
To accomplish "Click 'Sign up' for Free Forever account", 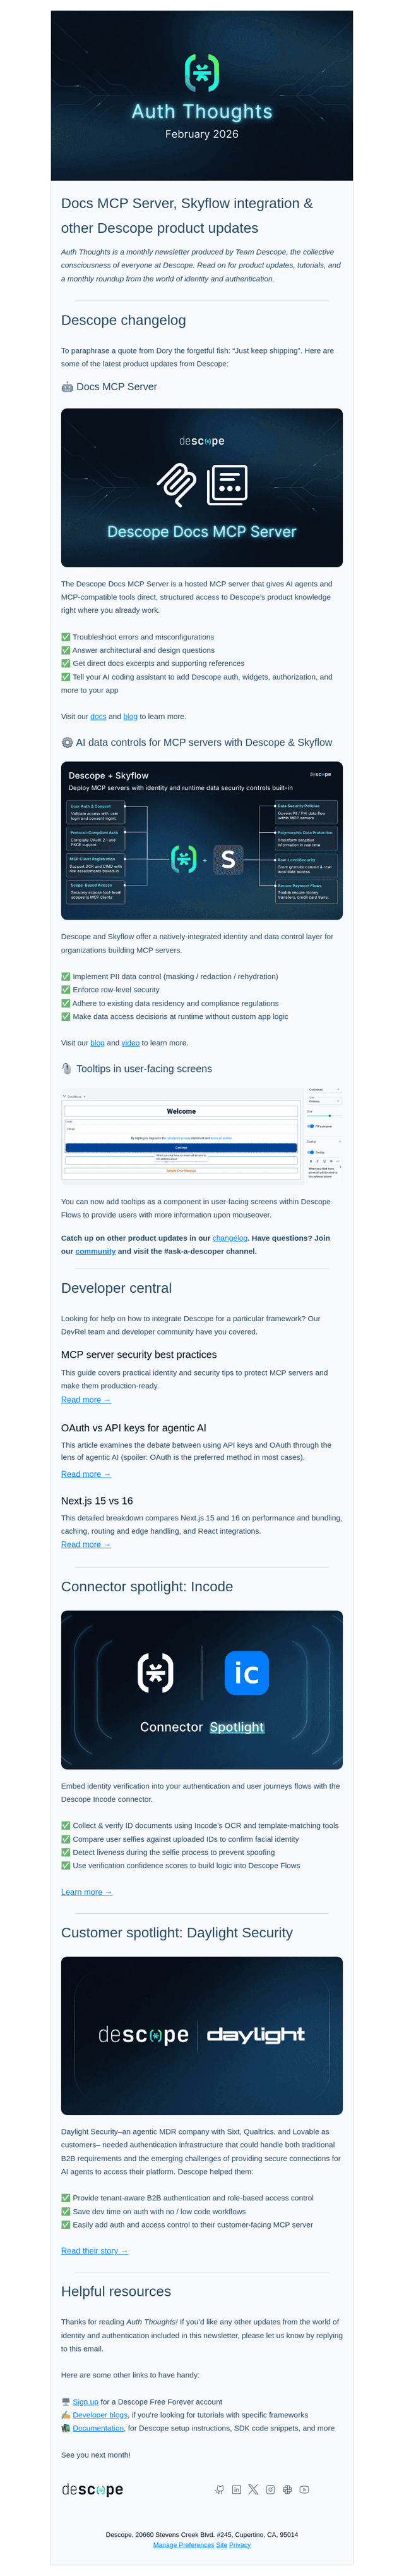I will point(86,2401).
